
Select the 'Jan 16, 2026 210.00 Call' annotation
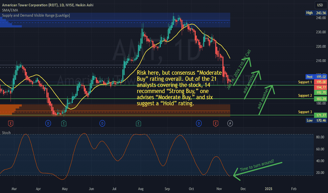tap(239, 70)
